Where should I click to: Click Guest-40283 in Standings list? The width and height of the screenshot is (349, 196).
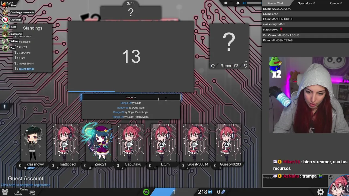pyautogui.click(x=26, y=69)
